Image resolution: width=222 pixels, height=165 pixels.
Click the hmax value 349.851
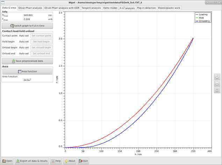[28, 15]
